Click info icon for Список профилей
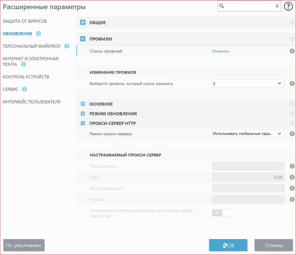 tap(292, 51)
